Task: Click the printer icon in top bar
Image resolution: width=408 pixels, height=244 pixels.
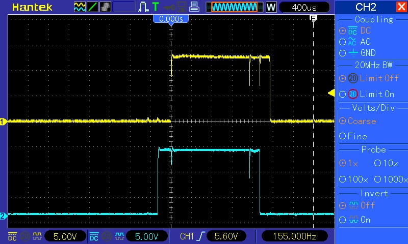Action: 194,7
